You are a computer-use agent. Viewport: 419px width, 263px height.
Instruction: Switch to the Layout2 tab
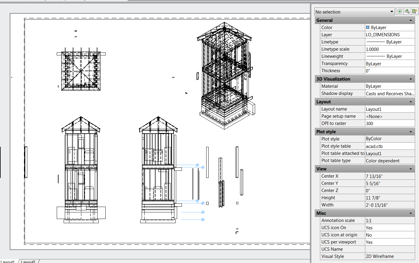point(28,262)
